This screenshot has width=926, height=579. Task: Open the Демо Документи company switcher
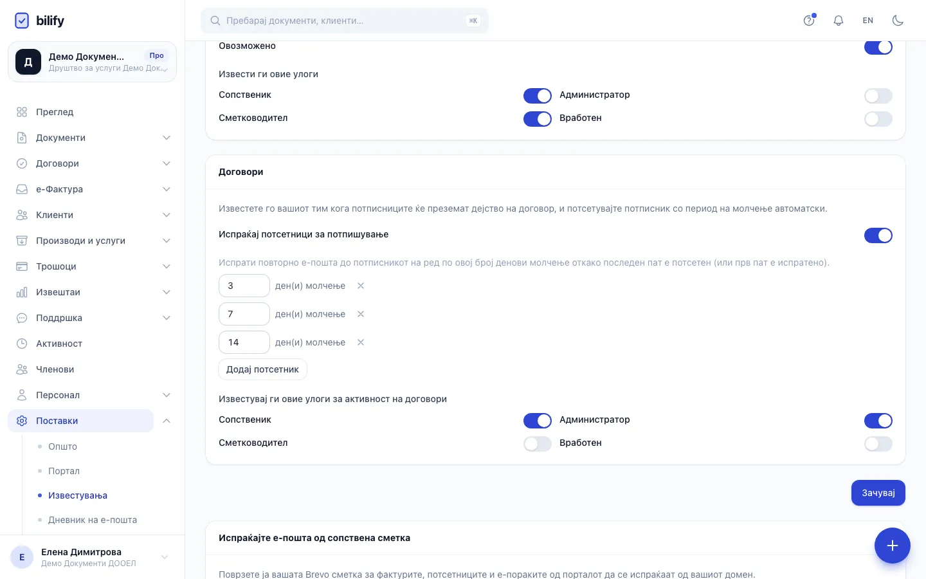92,62
